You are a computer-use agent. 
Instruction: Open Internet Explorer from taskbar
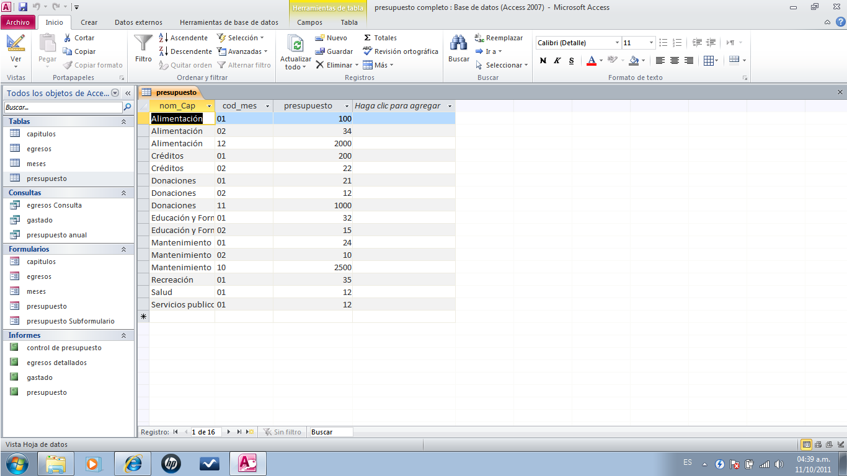[x=133, y=463]
